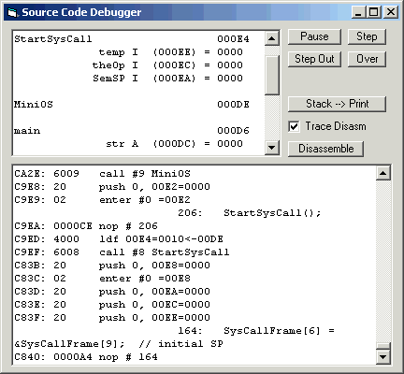The width and height of the screenshot is (404, 374).
Task: Click the Source Code Debugger title bar icon
Action: (x=12, y=12)
